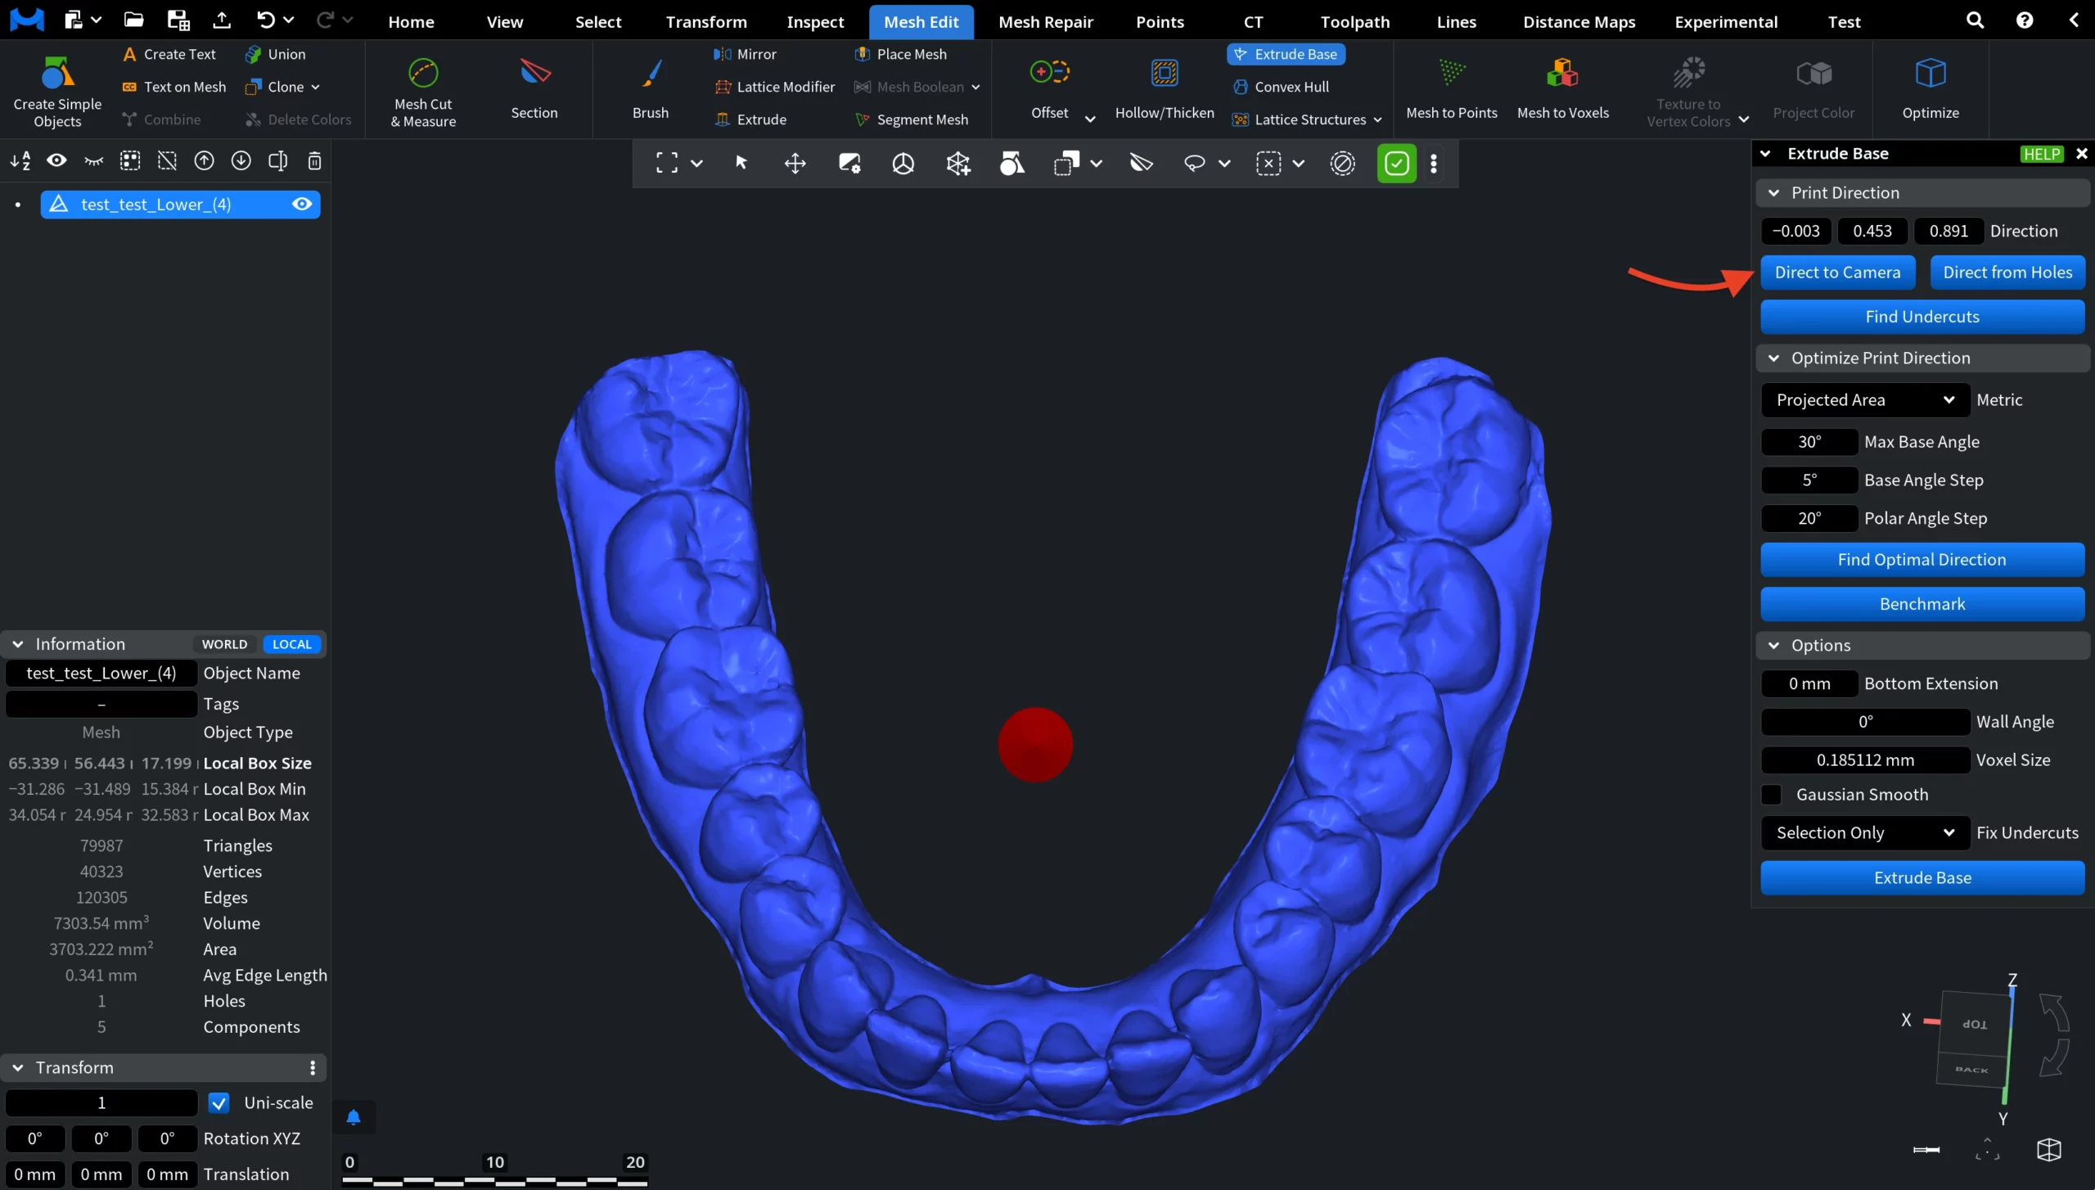Switch to the Mesh Repair tab

point(1045,22)
